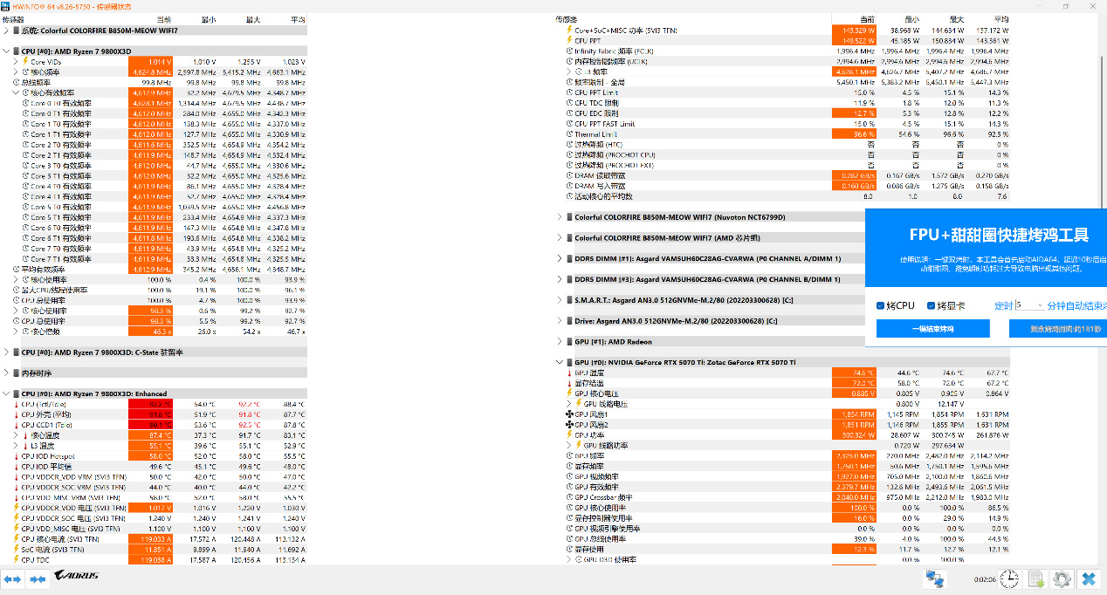
Task: Click the 剩余烤鸡时间 countdown button
Action: click(1058, 329)
